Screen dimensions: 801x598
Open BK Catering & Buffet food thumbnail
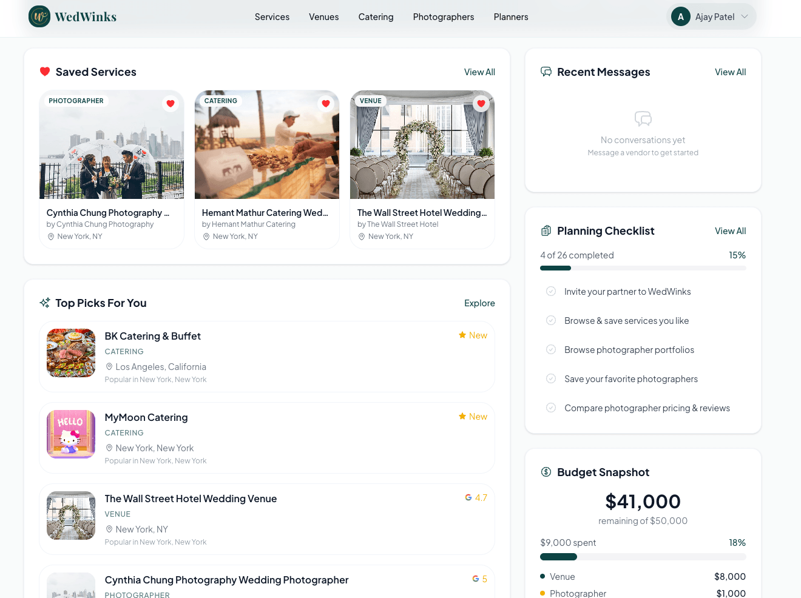71,353
